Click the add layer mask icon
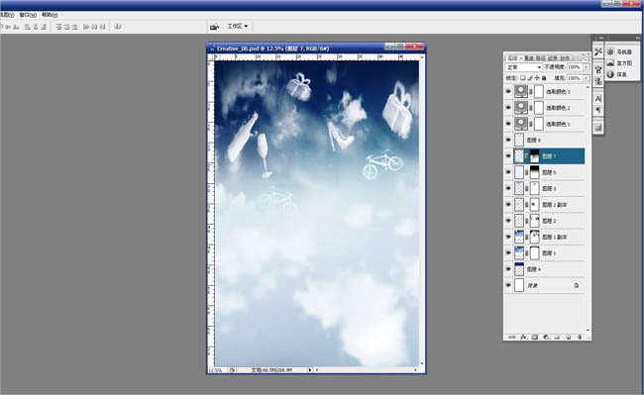Screen dimensions: 644x395 [535, 338]
